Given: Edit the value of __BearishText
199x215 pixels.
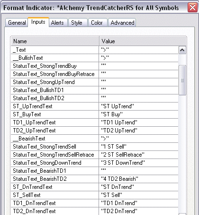Looking at the screenshot, I should (139, 139).
